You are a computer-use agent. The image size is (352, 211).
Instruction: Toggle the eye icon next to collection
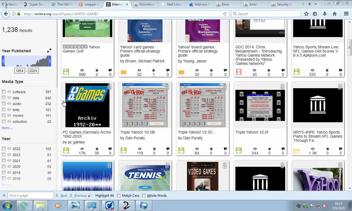click(x=9, y=121)
